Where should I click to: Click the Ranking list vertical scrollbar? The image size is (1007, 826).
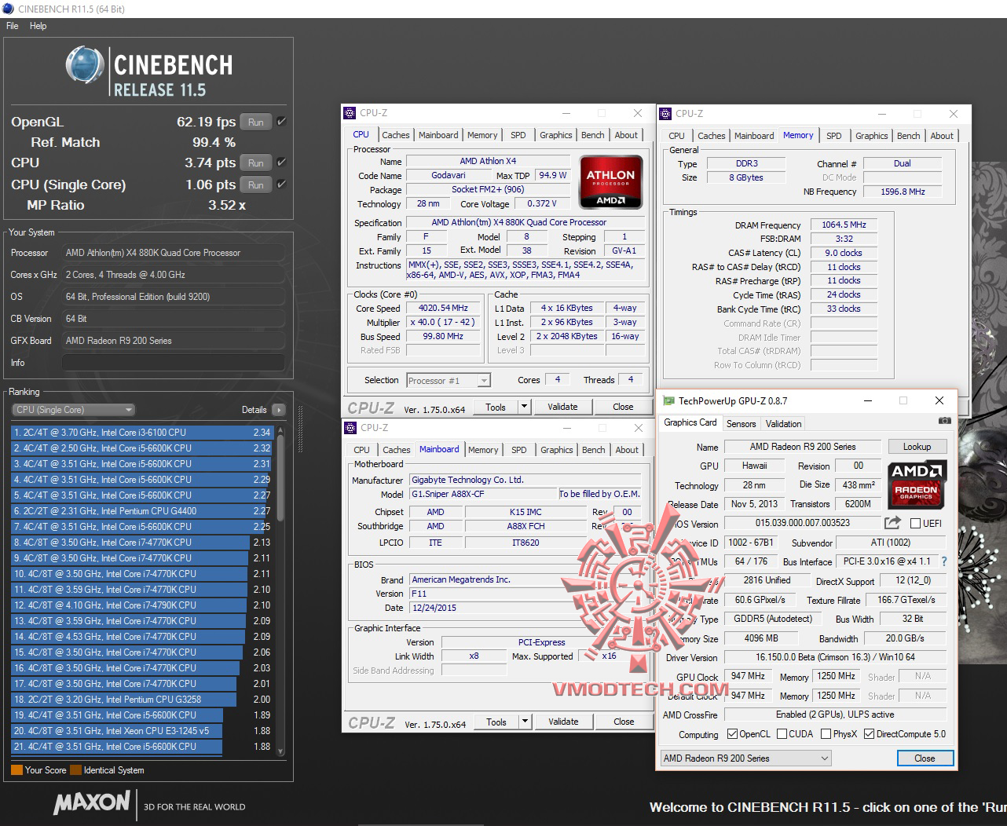coord(280,591)
